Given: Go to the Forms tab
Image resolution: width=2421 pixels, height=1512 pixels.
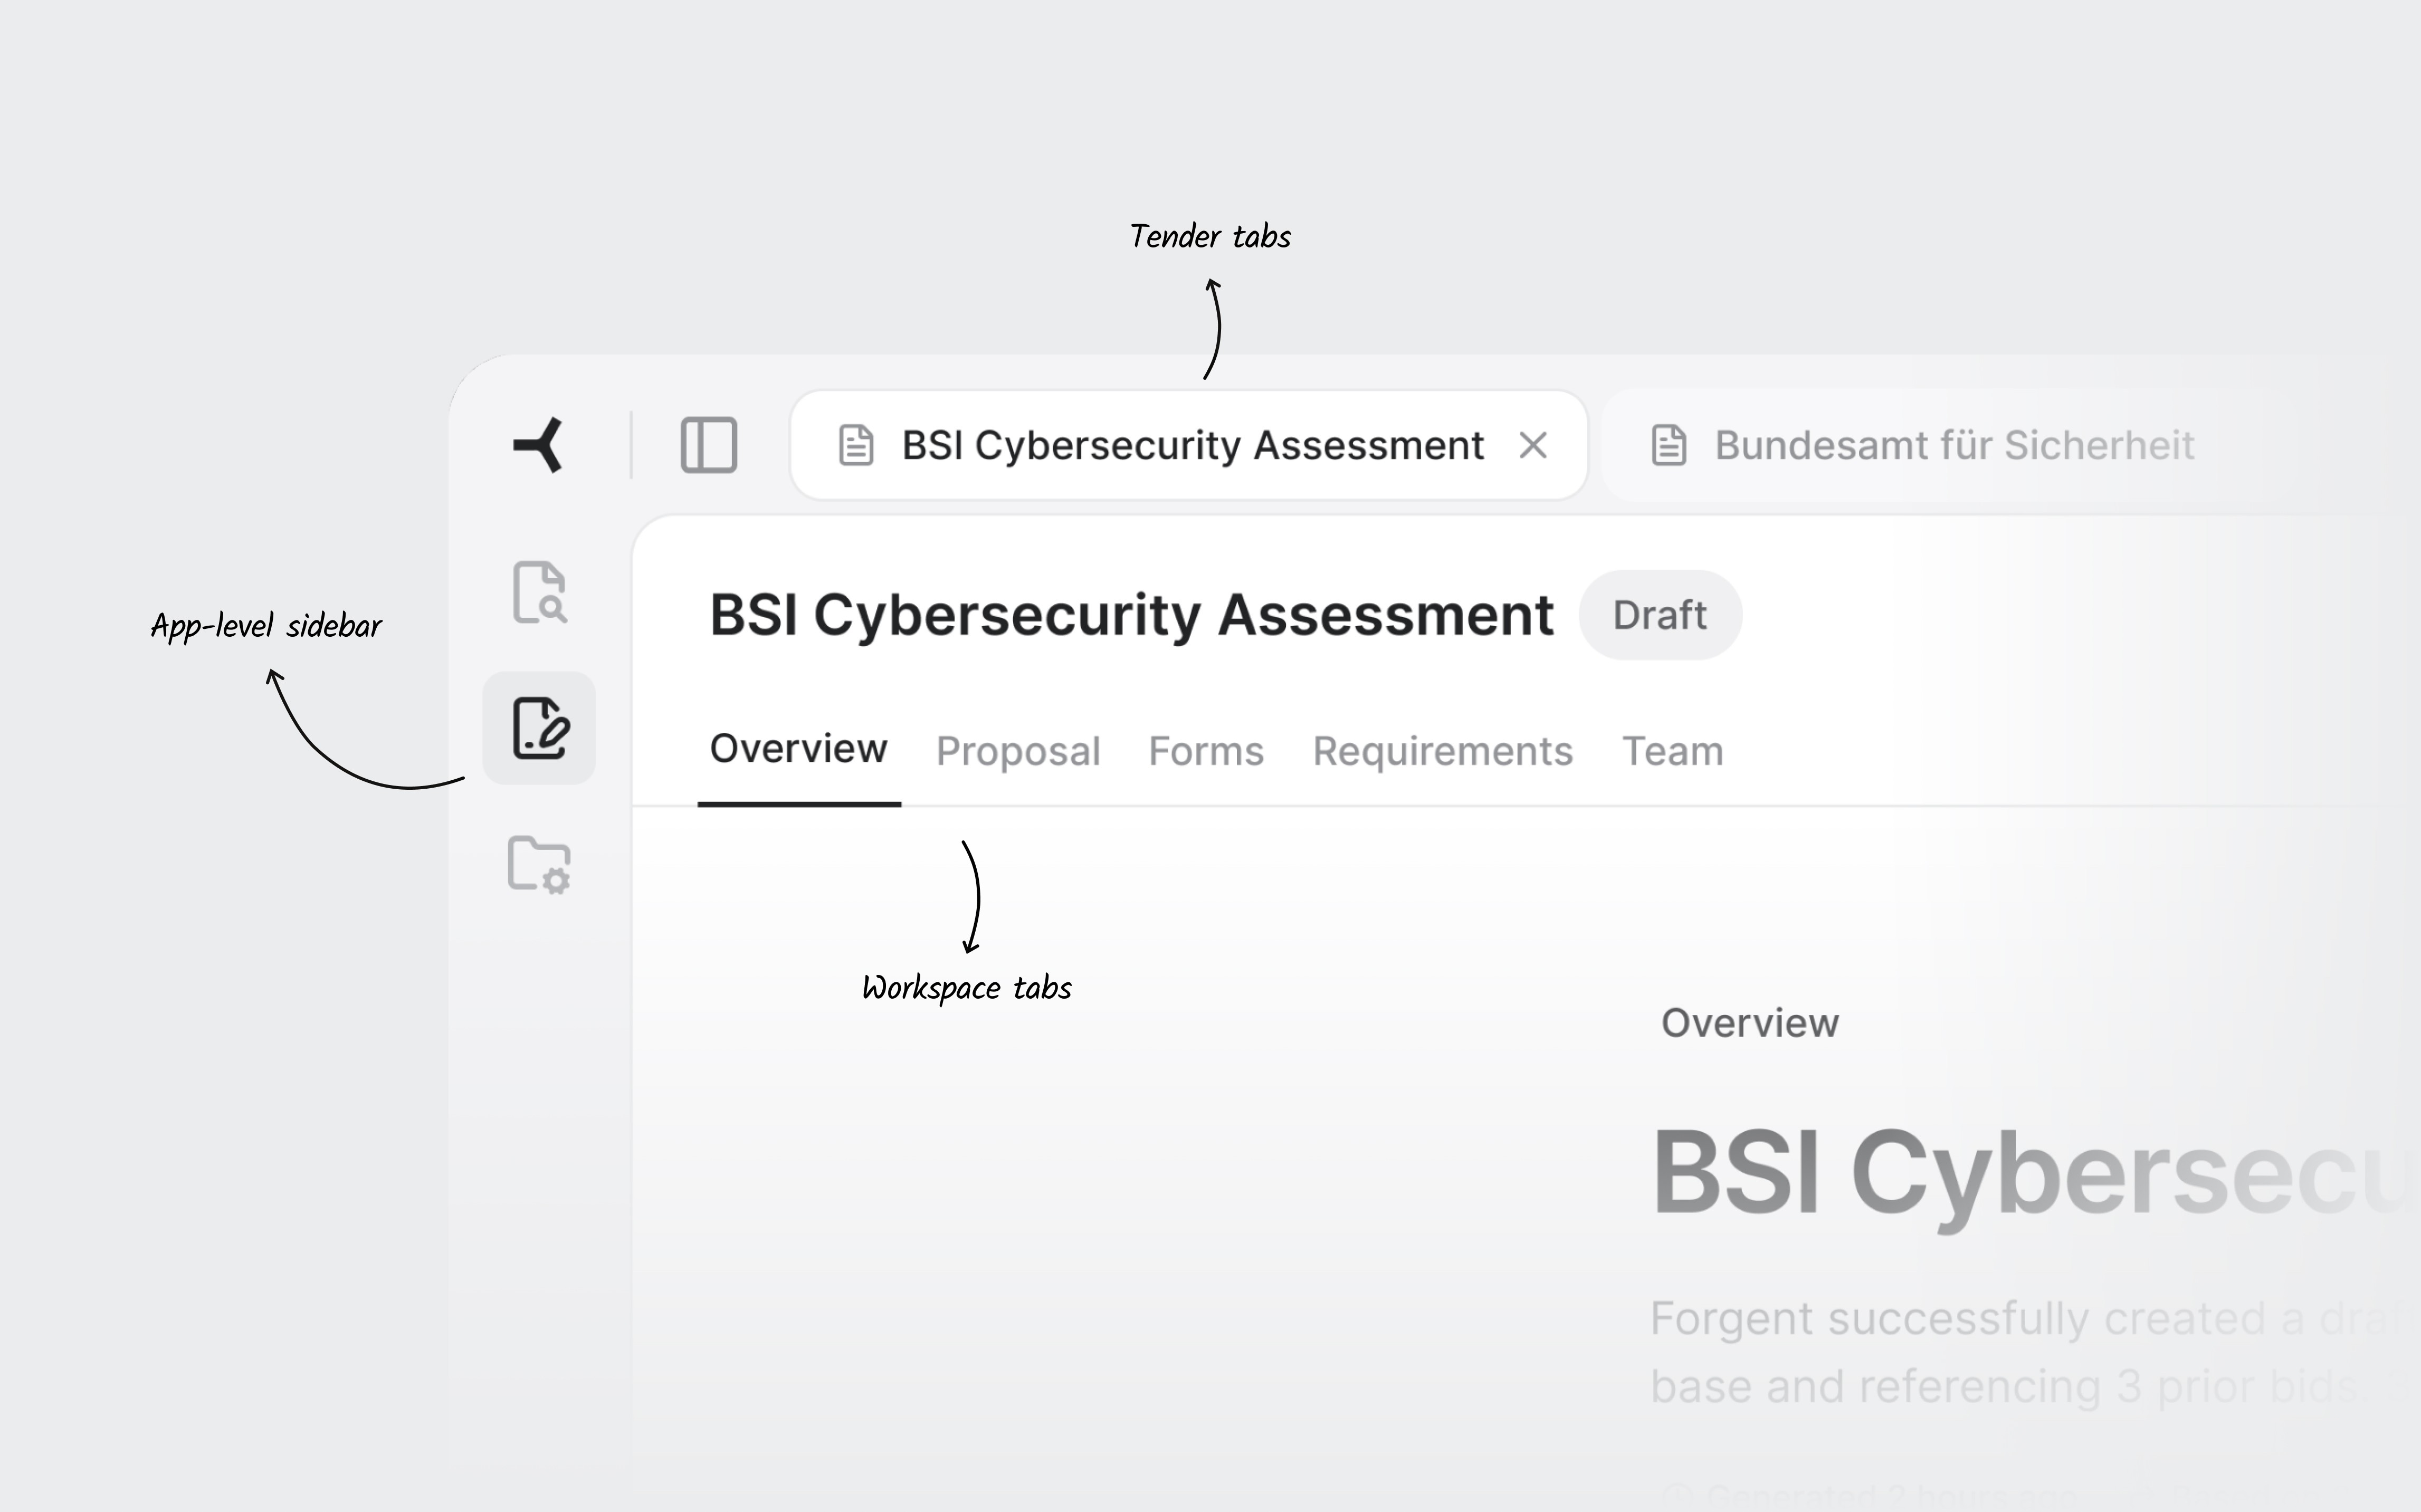Looking at the screenshot, I should 1206,751.
